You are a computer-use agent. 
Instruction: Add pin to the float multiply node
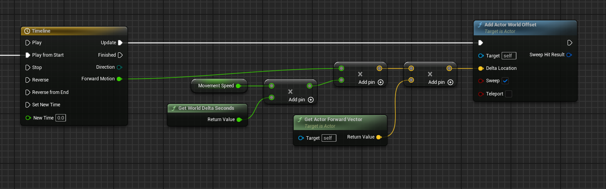click(x=311, y=100)
